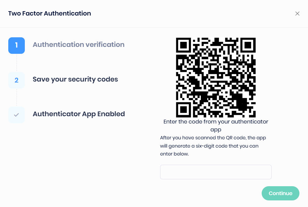Click the QR code image
Screen dimensions: 308x207
216,78
